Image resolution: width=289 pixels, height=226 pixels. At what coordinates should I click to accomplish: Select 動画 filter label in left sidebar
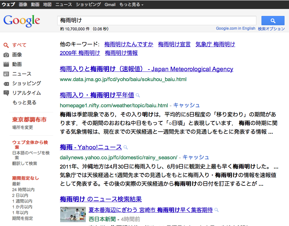click(17, 64)
